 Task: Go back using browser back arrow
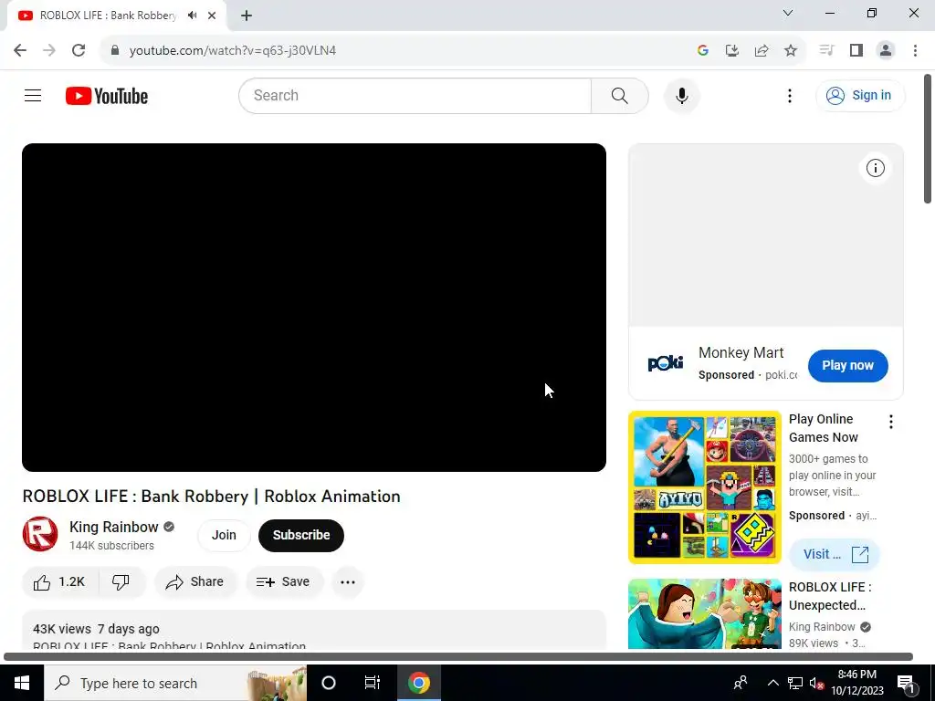click(x=20, y=51)
